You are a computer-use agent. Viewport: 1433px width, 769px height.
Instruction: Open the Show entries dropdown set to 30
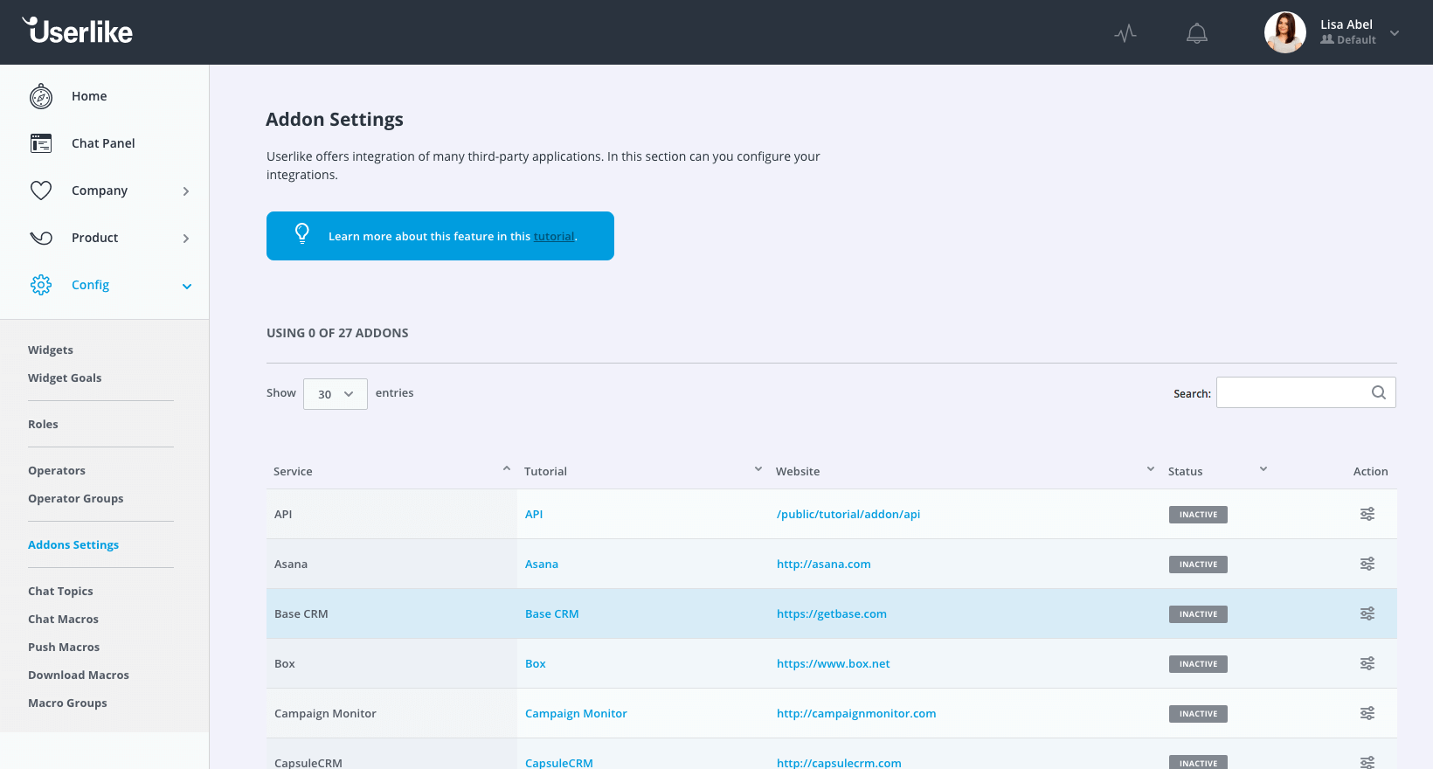(336, 394)
